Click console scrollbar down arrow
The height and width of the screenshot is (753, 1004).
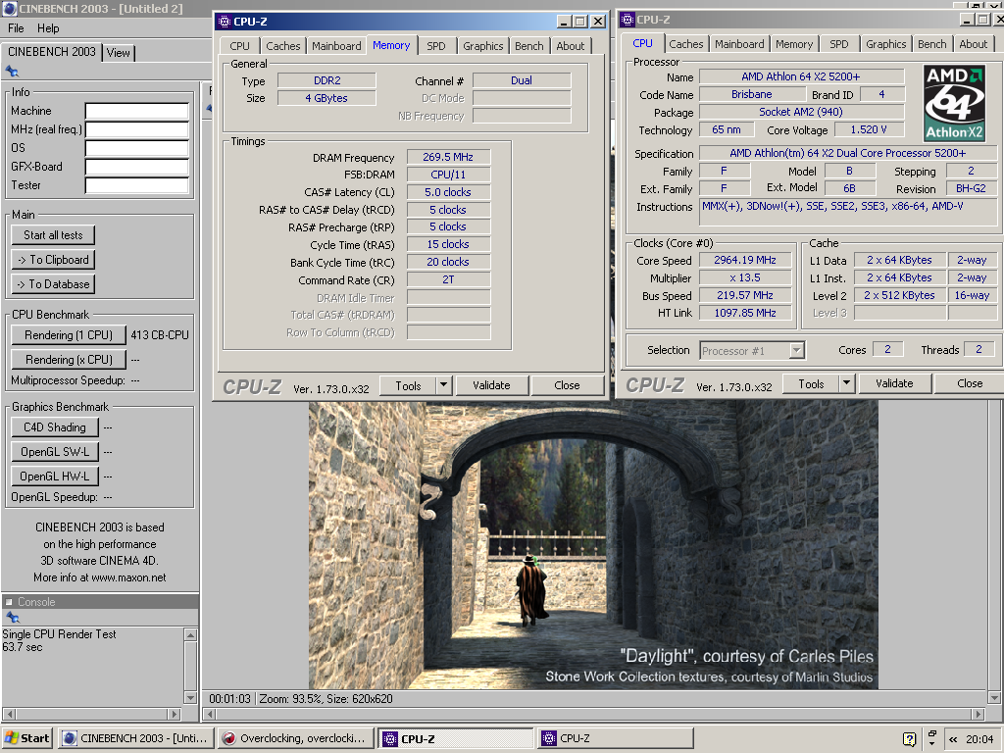pyautogui.click(x=190, y=697)
